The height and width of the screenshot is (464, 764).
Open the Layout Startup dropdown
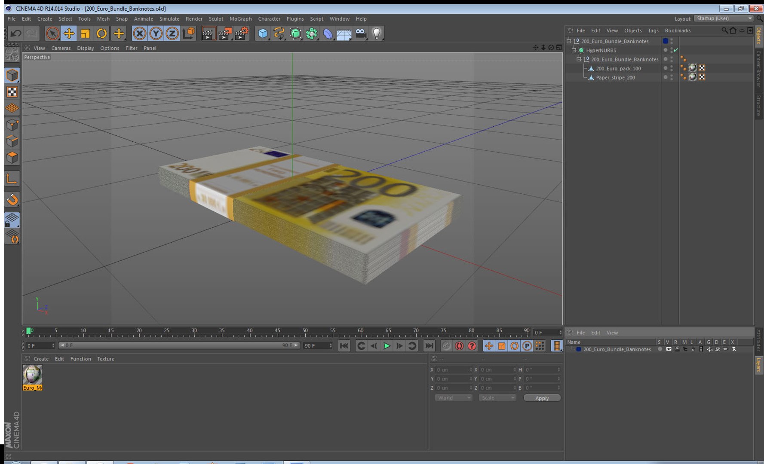pos(724,18)
